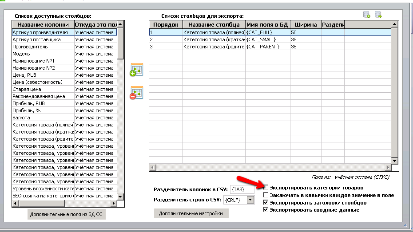Select 'Категория товара (родите' in available list
The width and height of the screenshot is (413, 232).
[x=64, y=139]
